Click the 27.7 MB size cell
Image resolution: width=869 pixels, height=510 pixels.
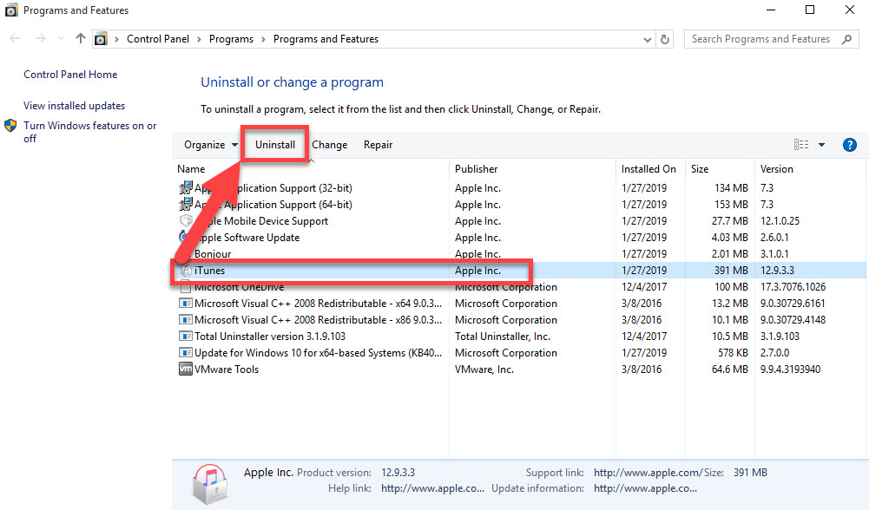click(730, 221)
